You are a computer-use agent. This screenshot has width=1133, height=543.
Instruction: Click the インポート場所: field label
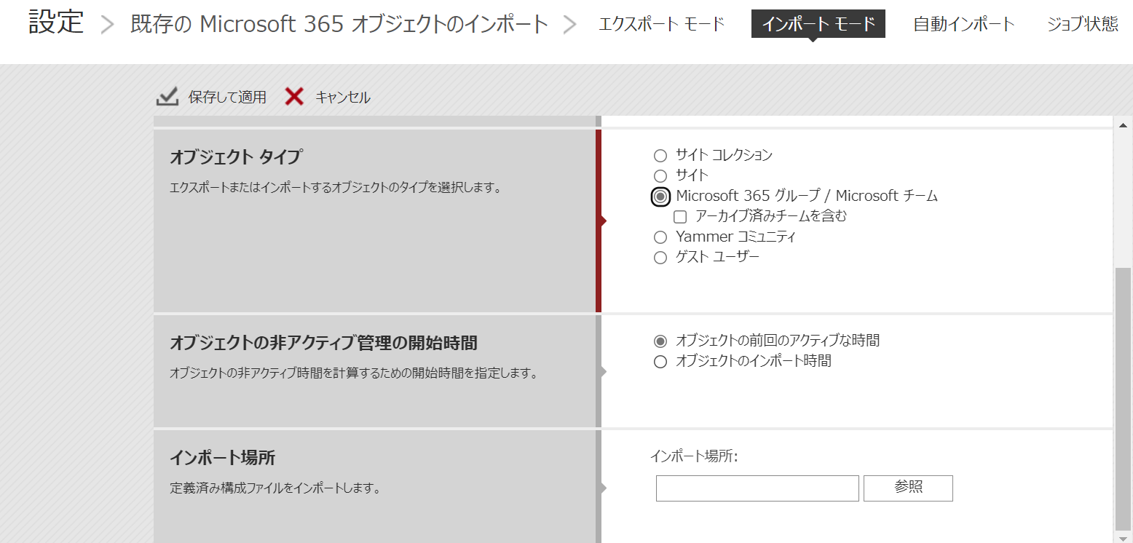694,456
